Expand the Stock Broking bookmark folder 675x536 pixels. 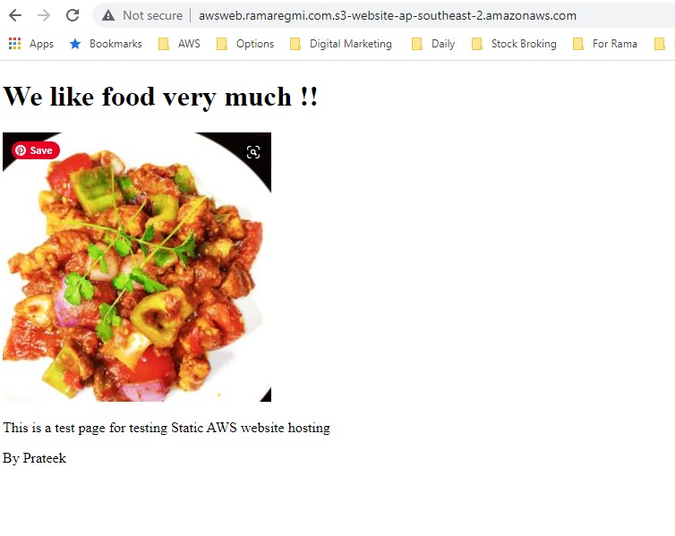514,44
